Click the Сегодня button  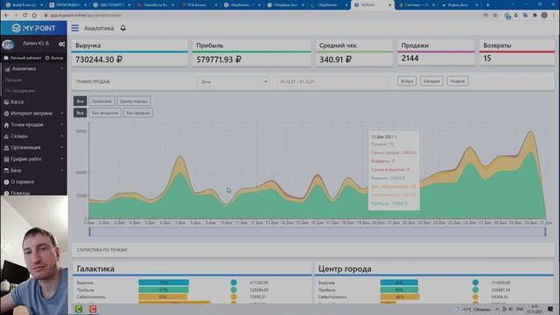[x=431, y=81]
